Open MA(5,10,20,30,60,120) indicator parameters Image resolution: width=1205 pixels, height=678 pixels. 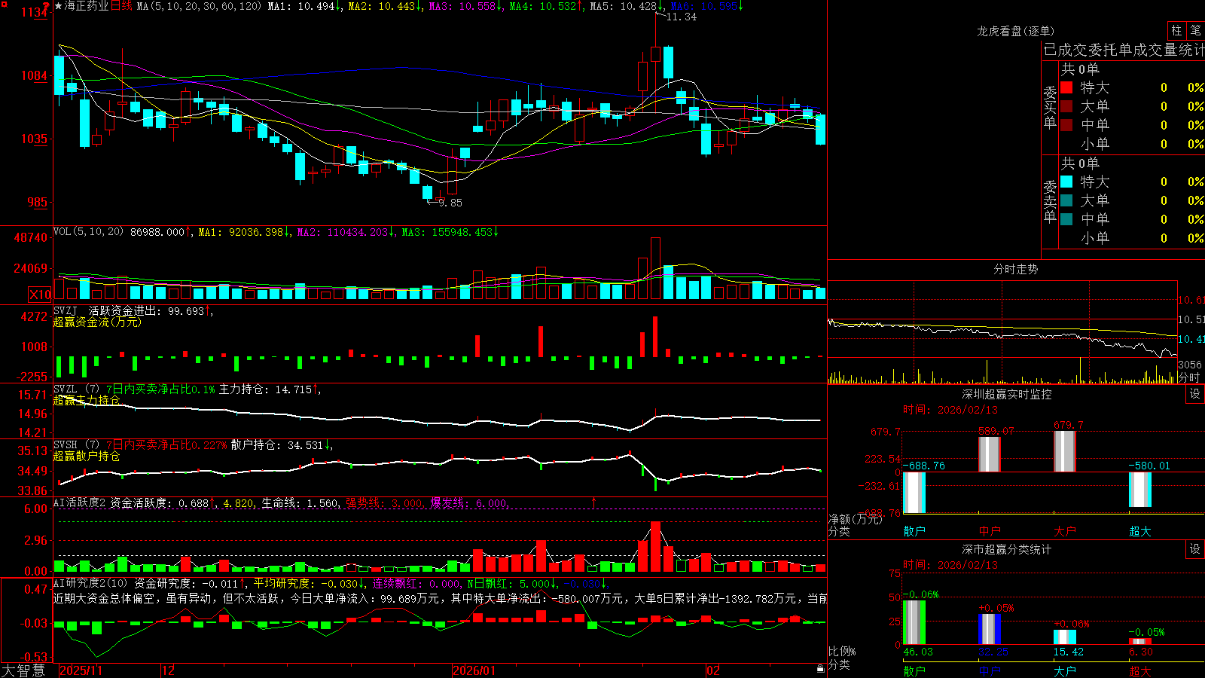(x=199, y=6)
